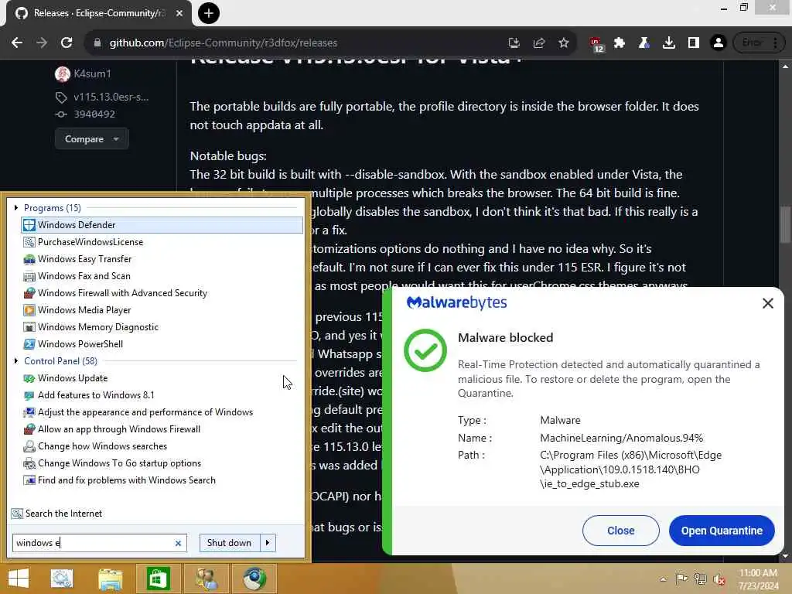
Task: Open the File Explorer taskbar icon
Action: pos(110,579)
